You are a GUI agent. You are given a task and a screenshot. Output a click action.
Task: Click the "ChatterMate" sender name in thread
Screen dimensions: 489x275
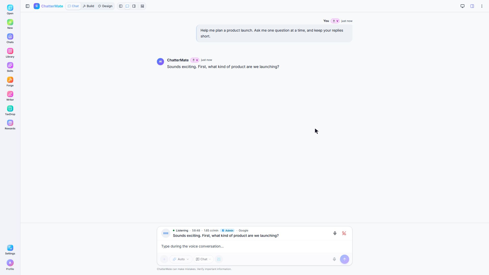178,60
